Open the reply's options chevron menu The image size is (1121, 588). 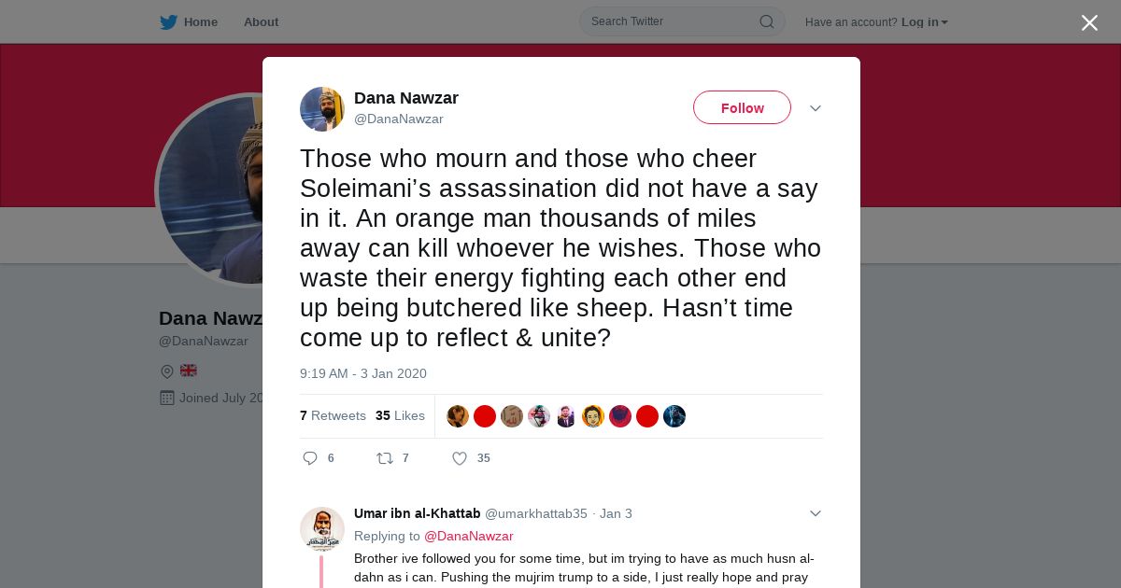[816, 513]
